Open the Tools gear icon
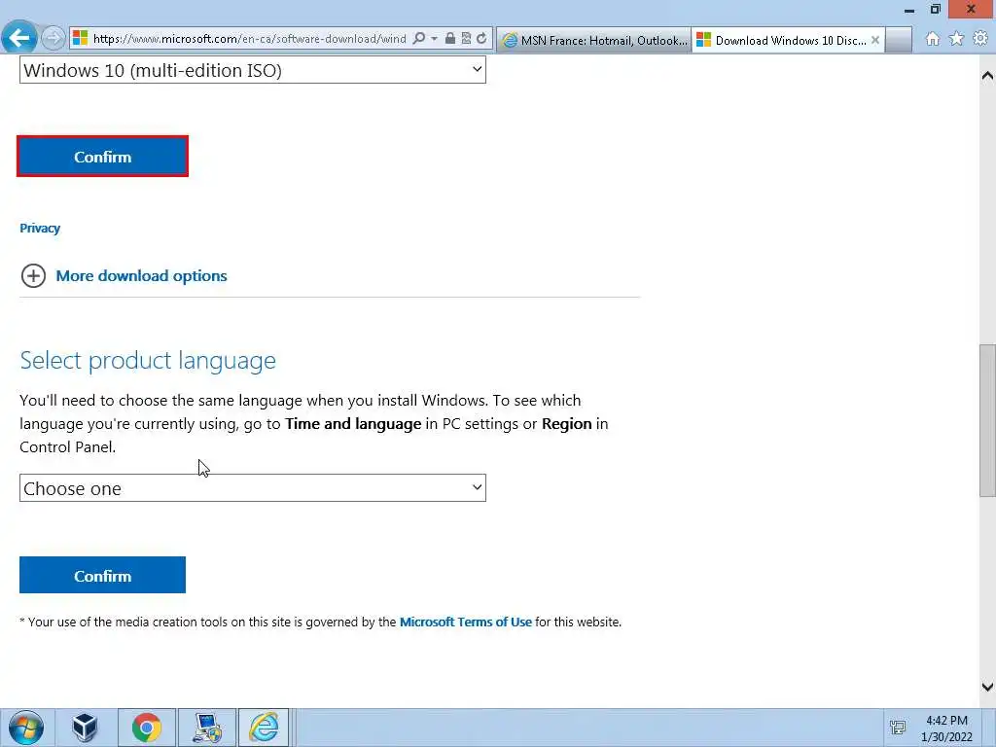Screen dimensions: 996x747 [980, 39]
